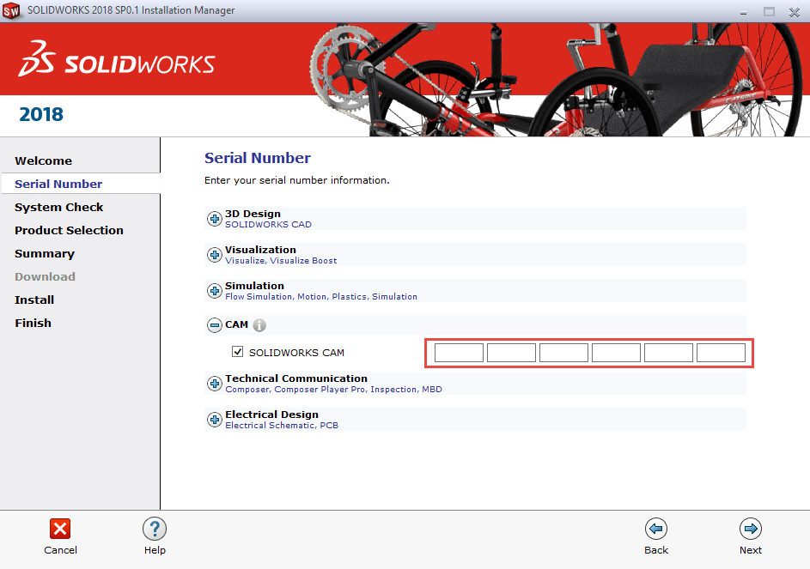Click the Simulation heading
Screen dimensions: 810x569
click(254, 286)
